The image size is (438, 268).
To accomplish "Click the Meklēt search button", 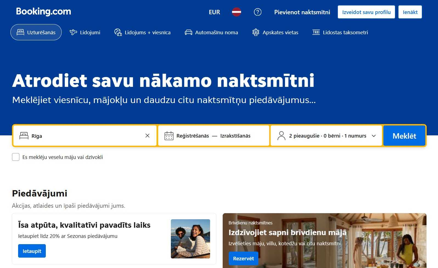I will pos(404,136).
